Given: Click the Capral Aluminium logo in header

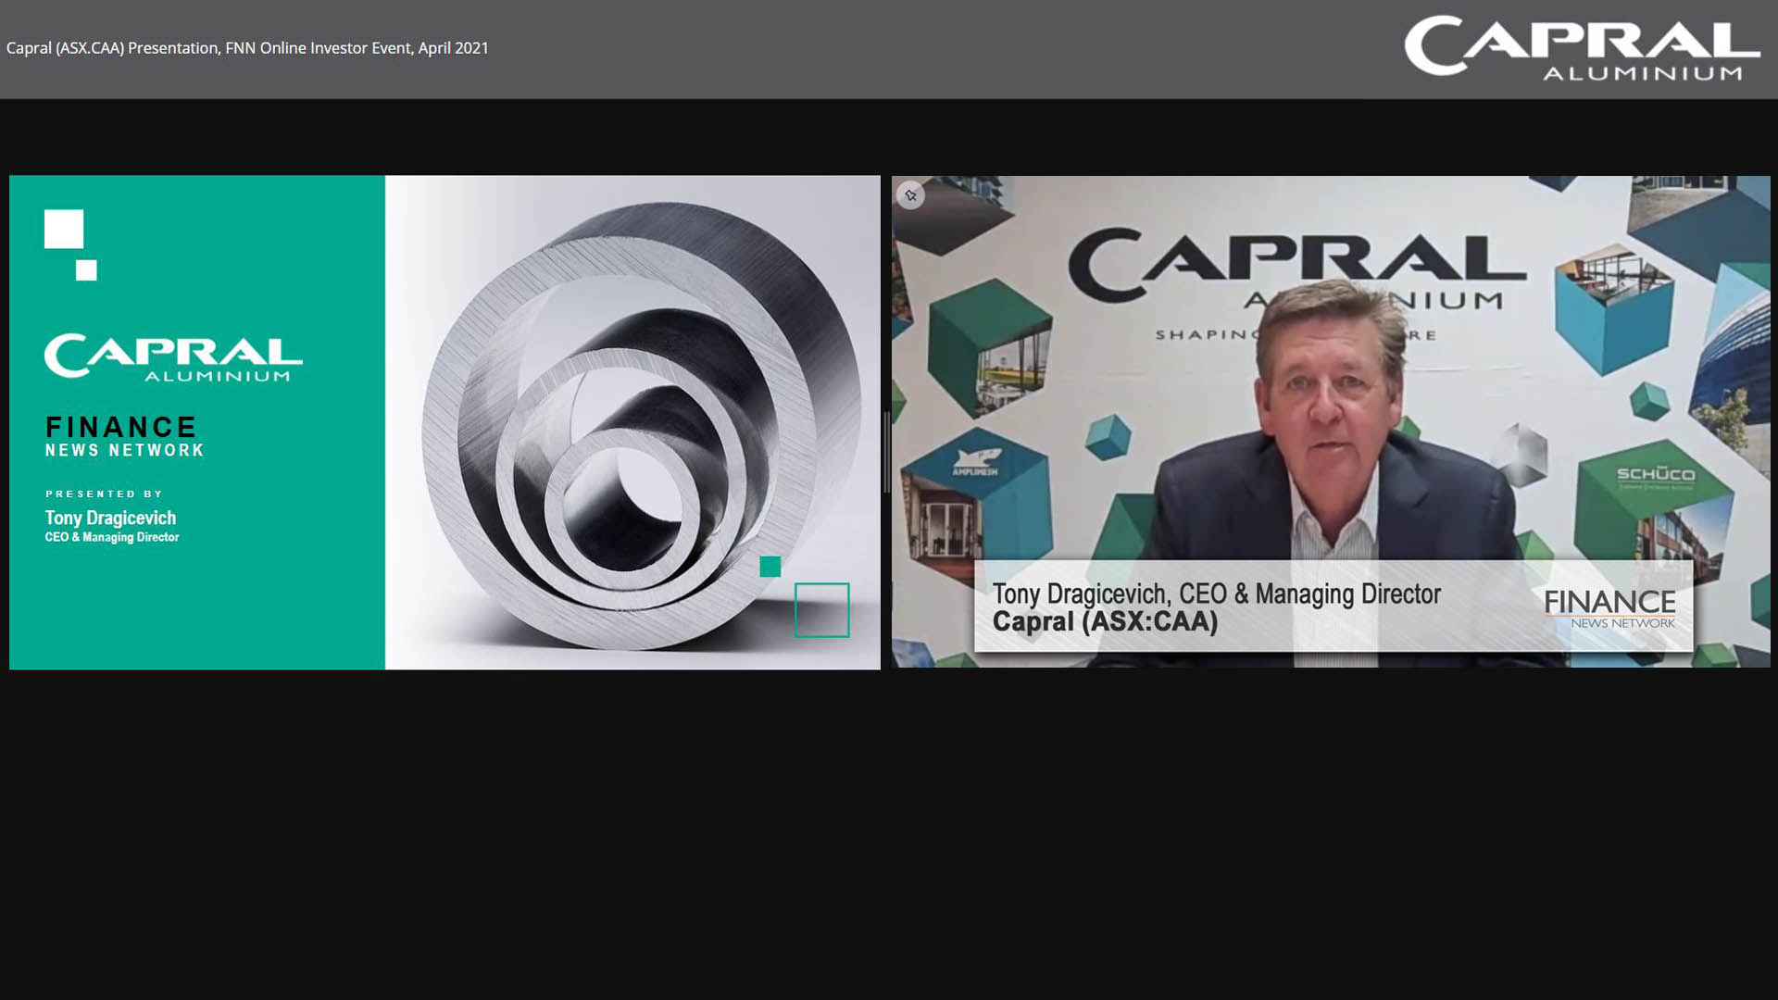Looking at the screenshot, I should pyautogui.click(x=1581, y=48).
